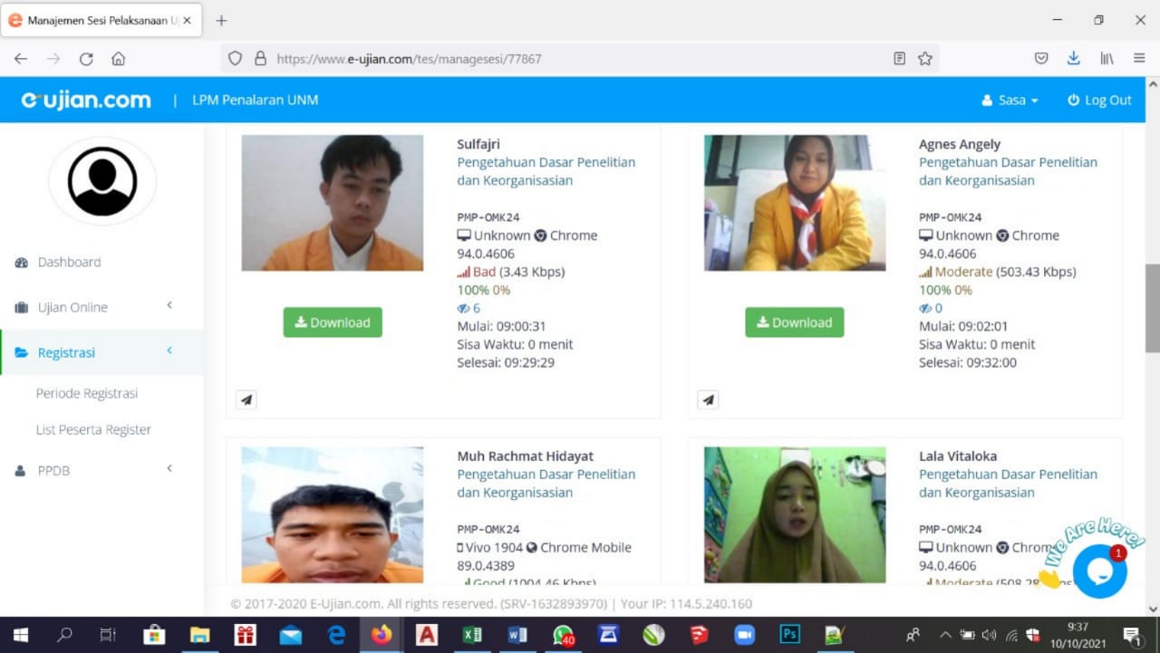Image resolution: width=1160 pixels, height=653 pixels.
Task: Click Agnes Angely's eye view count icon
Action: point(925,309)
